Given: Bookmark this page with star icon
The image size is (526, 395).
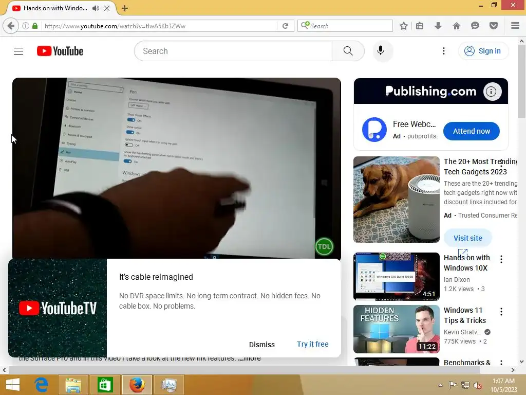Looking at the screenshot, I should [x=404, y=26].
